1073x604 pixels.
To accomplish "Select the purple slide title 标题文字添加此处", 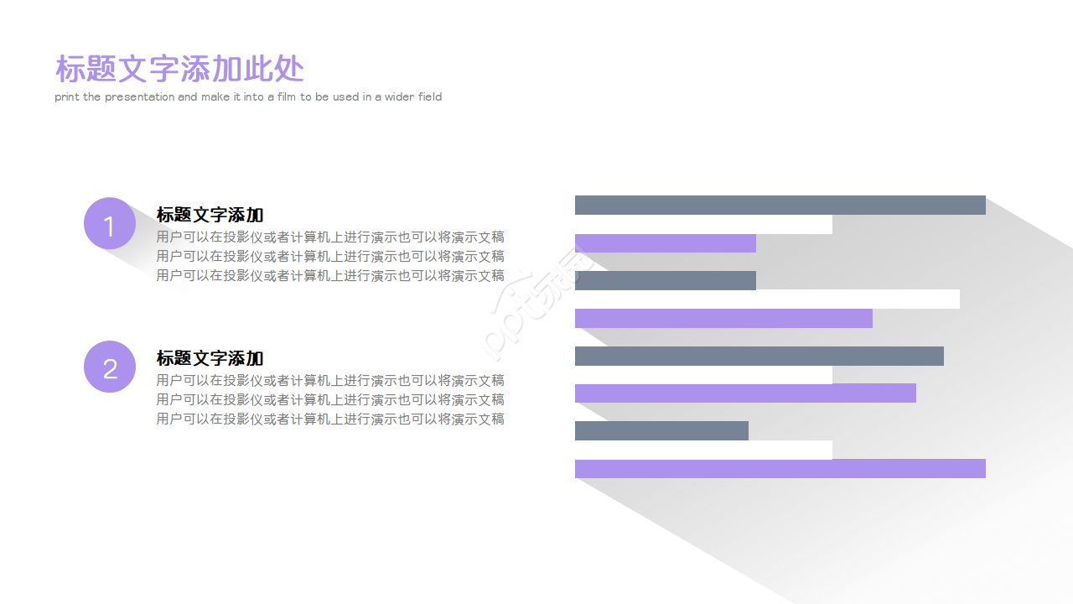I will tap(183, 69).
